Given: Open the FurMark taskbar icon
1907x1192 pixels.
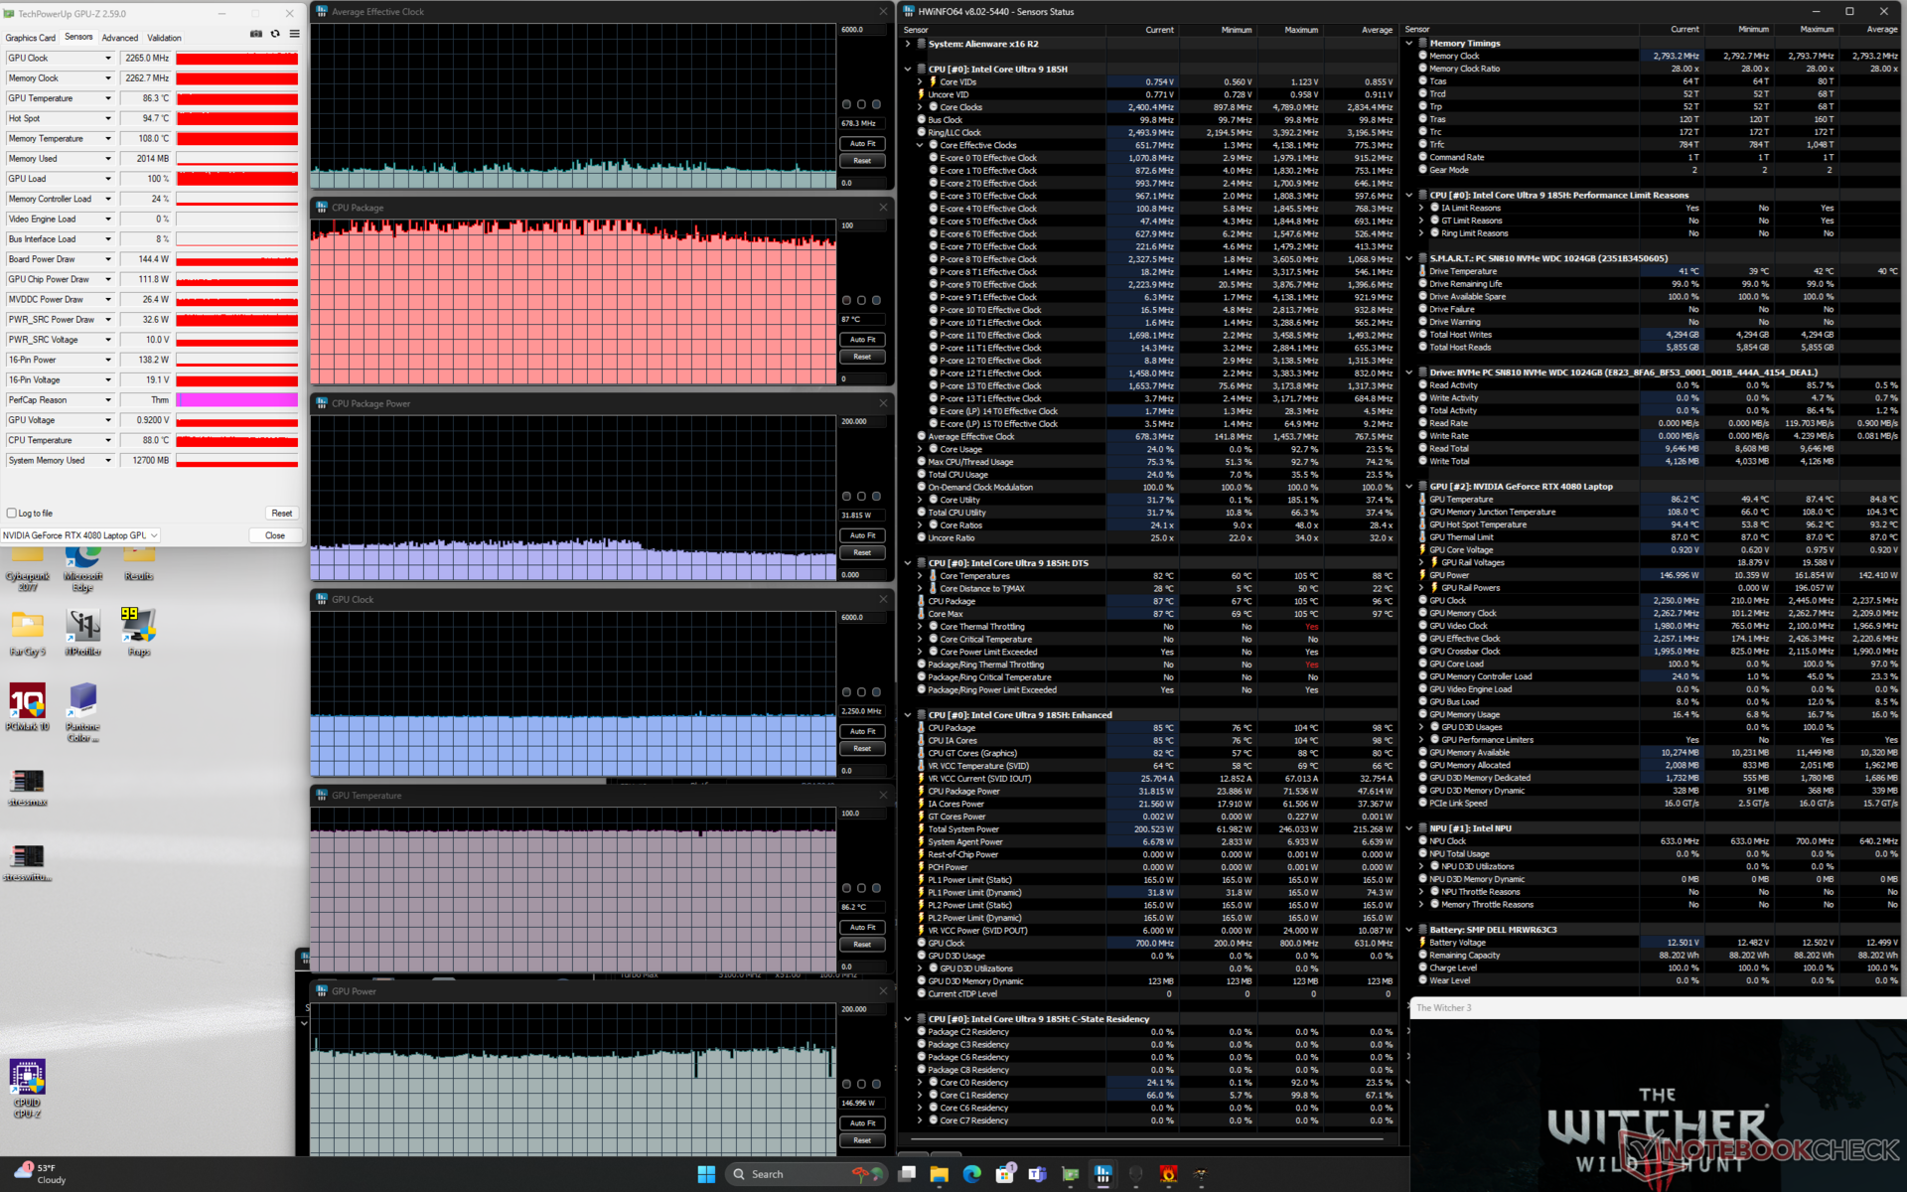Looking at the screenshot, I should [x=1168, y=1174].
